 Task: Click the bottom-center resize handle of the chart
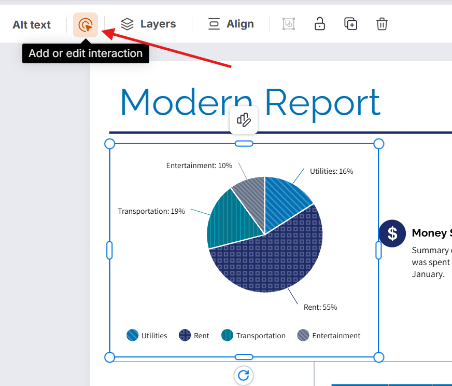pyautogui.click(x=244, y=357)
